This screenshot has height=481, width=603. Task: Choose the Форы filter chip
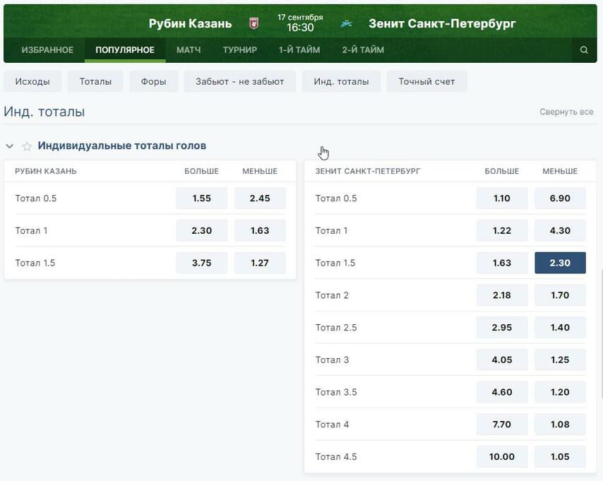tap(153, 81)
